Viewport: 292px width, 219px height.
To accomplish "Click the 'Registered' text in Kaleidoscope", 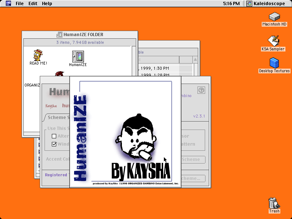I will pyautogui.click(x=56, y=175).
